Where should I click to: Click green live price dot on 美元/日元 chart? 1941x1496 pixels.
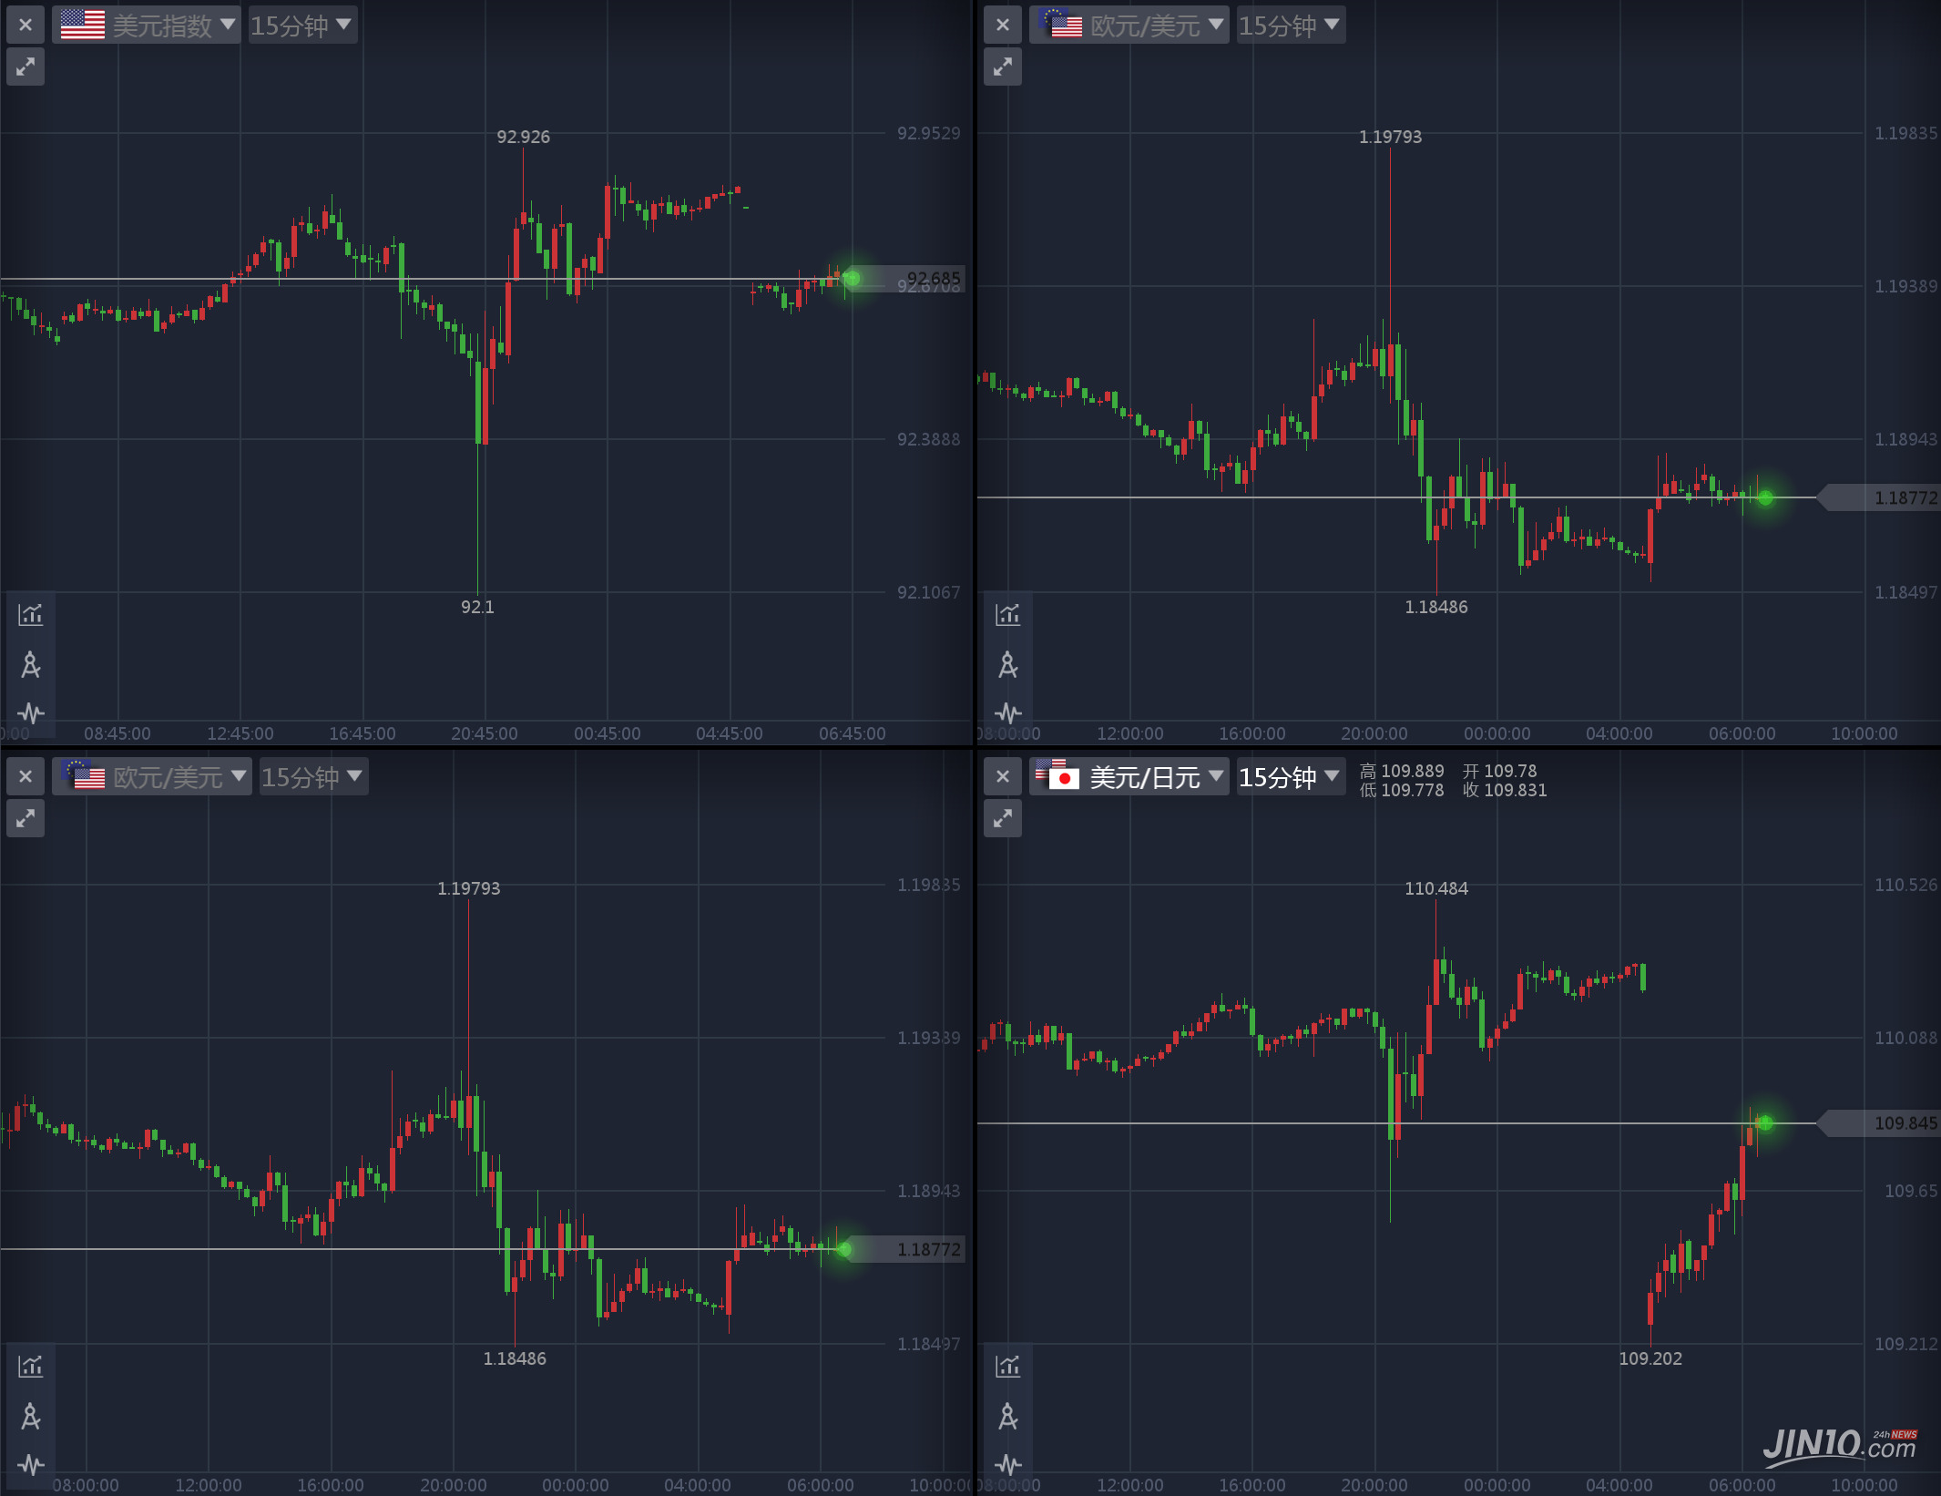[1765, 1123]
